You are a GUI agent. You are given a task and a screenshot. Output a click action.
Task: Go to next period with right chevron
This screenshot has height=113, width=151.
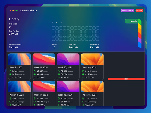tap(61, 22)
